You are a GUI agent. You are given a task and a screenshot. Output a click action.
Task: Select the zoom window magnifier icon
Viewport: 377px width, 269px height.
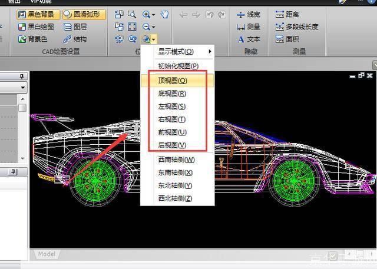pos(132,14)
